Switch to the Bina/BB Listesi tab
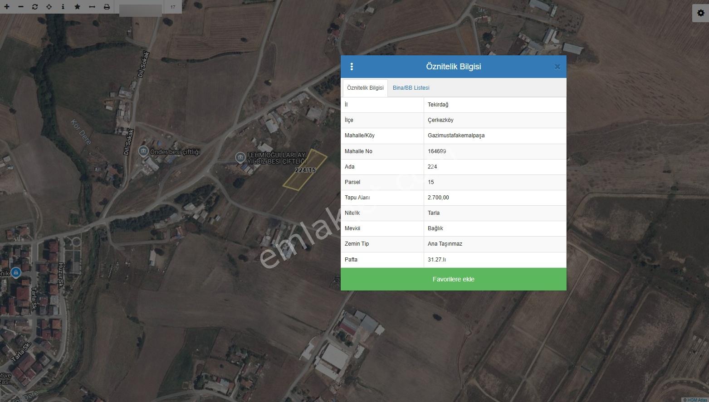709x402 pixels. coord(411,88)
